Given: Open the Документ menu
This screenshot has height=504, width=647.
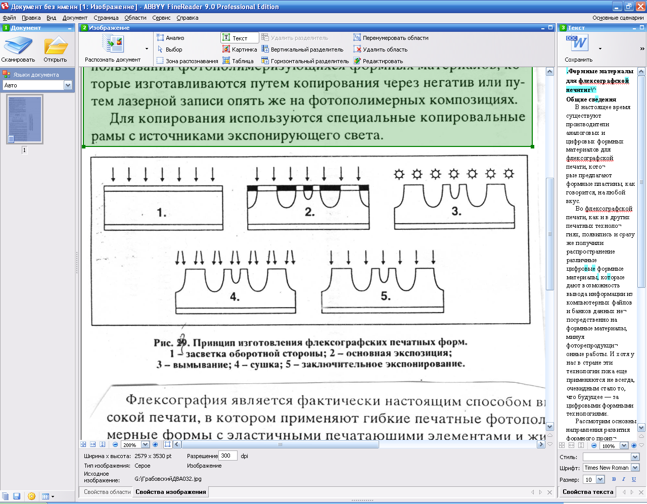Looking at the screenshot, I should pos(75,18).
